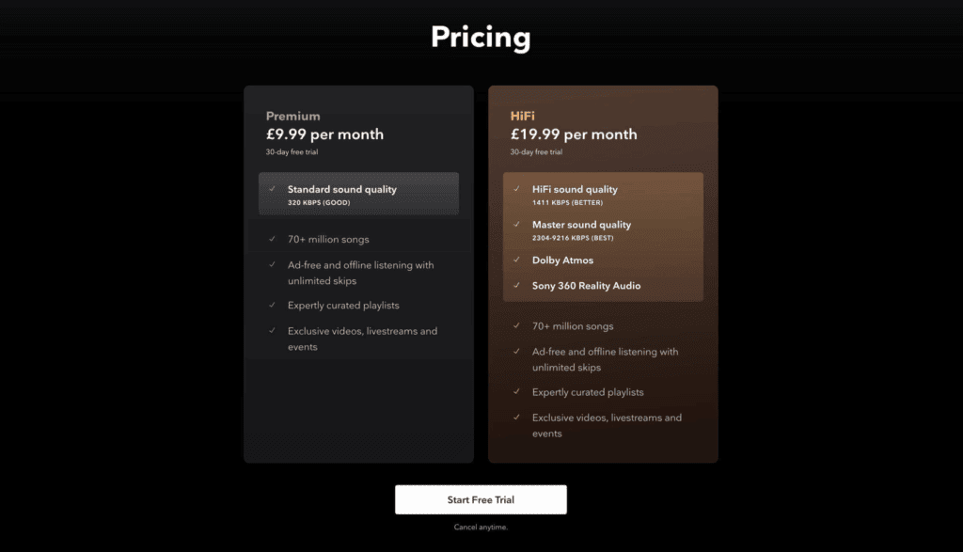Click the Pricing page heading
The height and width of the screenshot is (552, 963).
[481, 38]
